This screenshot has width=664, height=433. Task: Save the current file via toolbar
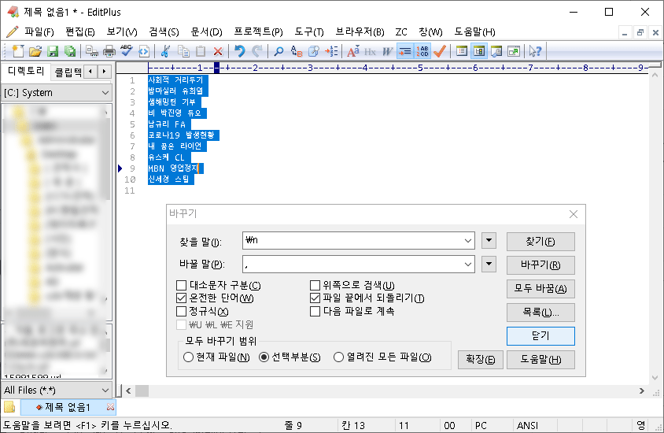pos(53,51)
